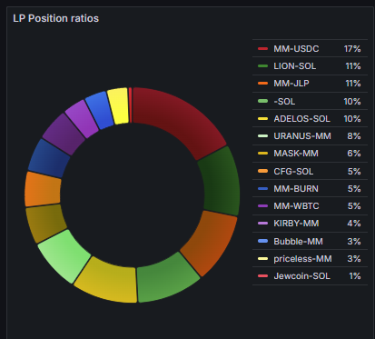Click orange color swatch next to MM-JLP
Viewport: 375px width, 339px height.
click(262, 84)
